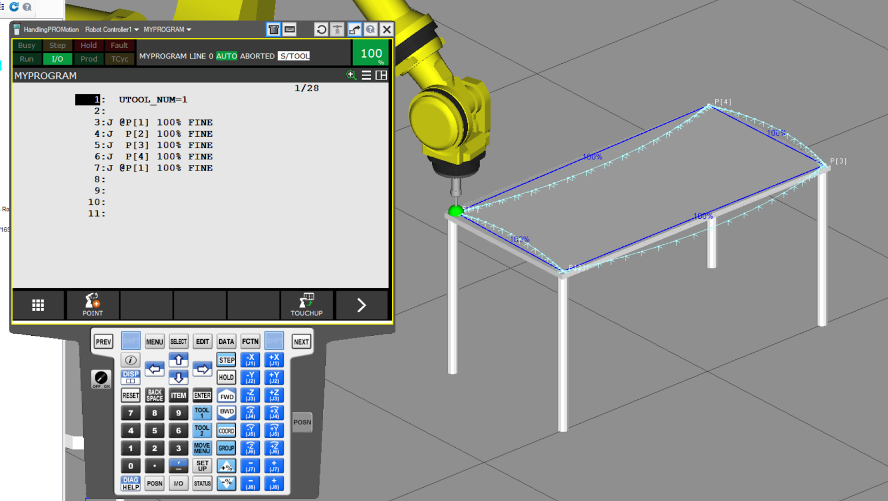Screen dimensions: 888x501
Task: Click the SELECT key
Action: tap(178, 342)
